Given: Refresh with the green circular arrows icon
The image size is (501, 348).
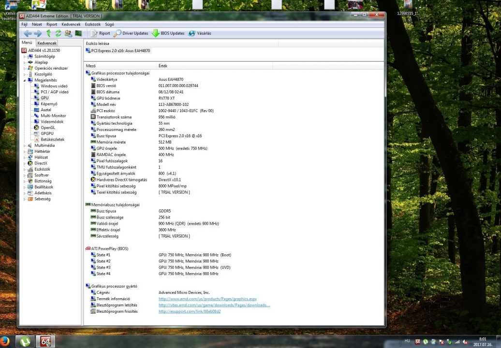Looking at the screenshot, I should 58,33.
